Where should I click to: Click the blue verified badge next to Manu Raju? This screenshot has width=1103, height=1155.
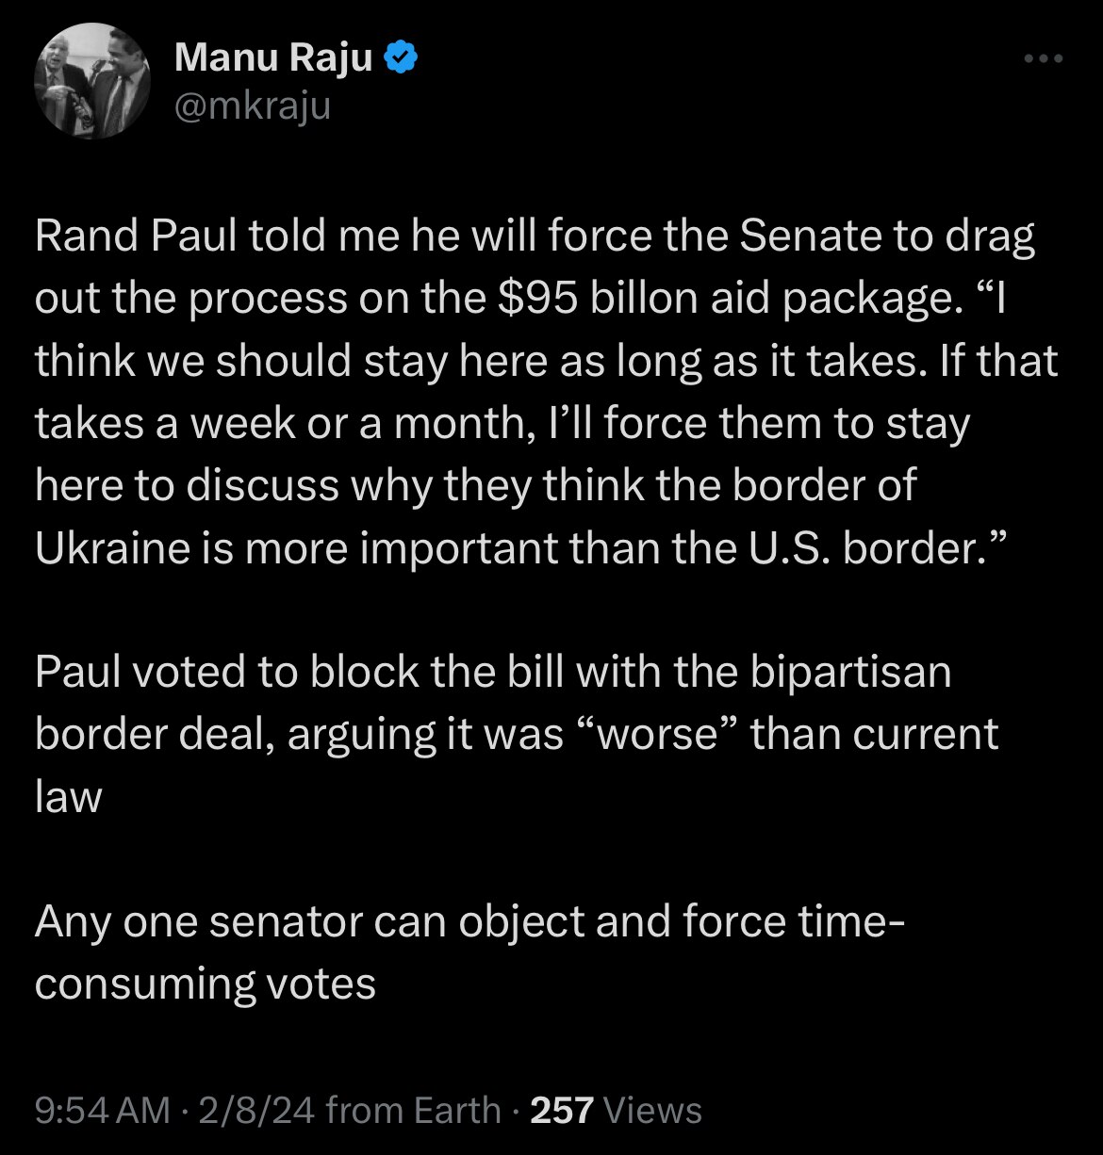403,57
